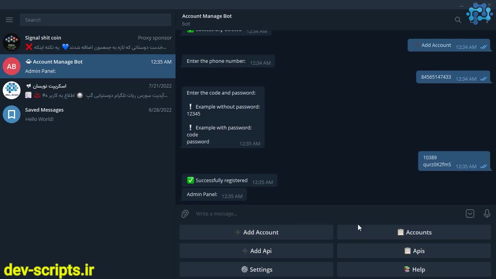This screenshot has height=279, width=496.
Task: Click the paperclip attach file icon
Action: click(185, 214)
